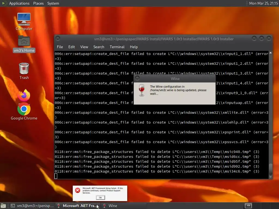The width and height of the screenshot is (279, 209).
Task: Open the terminal View menu
Action: tap(84, 47)
